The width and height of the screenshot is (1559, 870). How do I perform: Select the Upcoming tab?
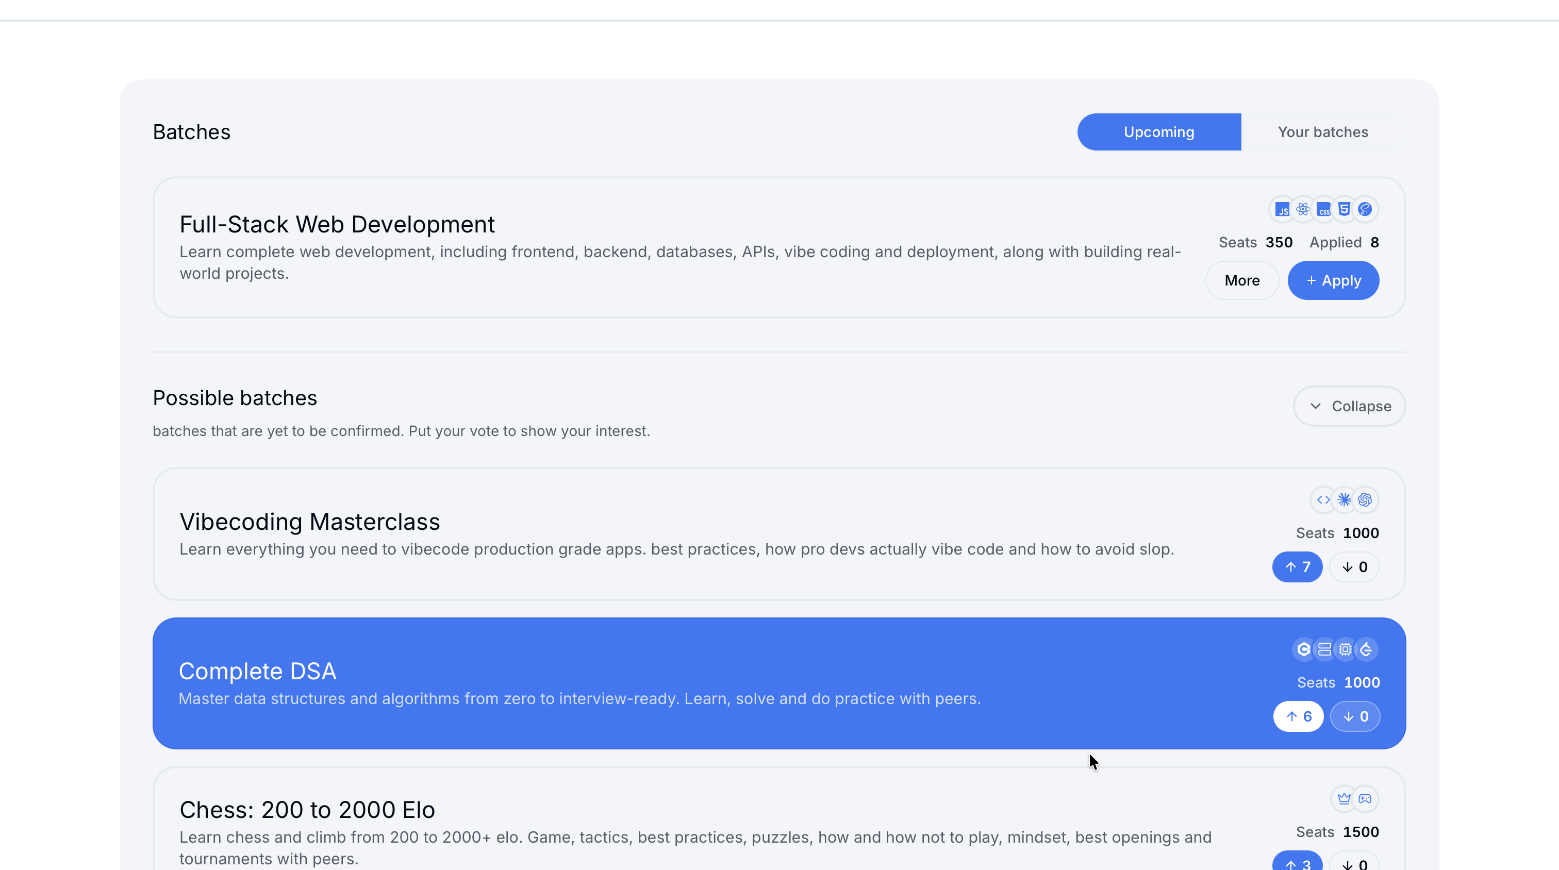pos(1158,132)
